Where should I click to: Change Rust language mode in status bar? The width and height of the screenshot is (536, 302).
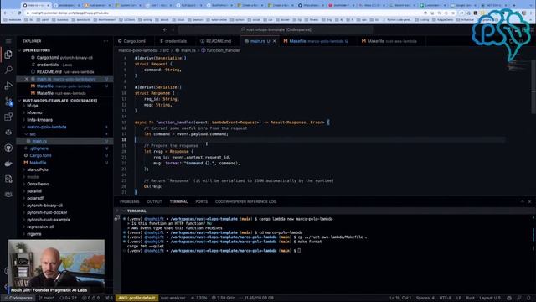click(x=470, y=298)
